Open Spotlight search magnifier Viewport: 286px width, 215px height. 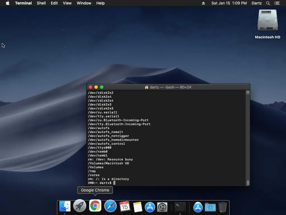pyautogui.click(x=268, y=3)
